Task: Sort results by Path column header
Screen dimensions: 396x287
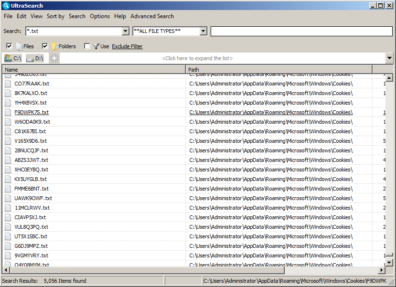Action: 279,69
